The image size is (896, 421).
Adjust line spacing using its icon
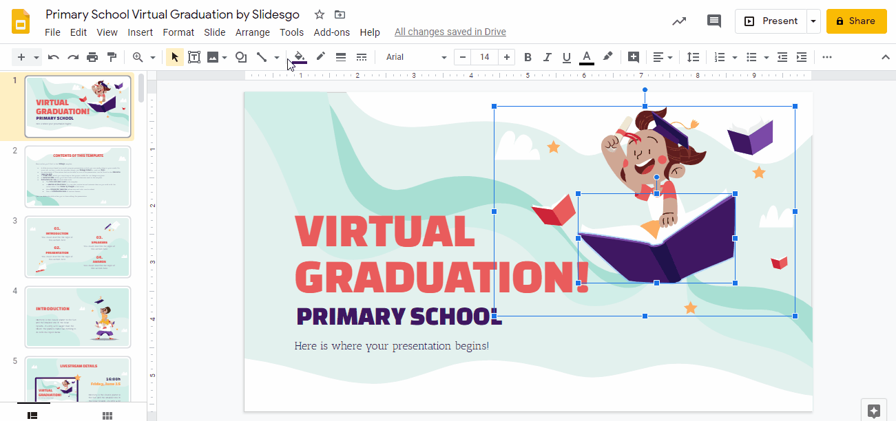point(694,57)
